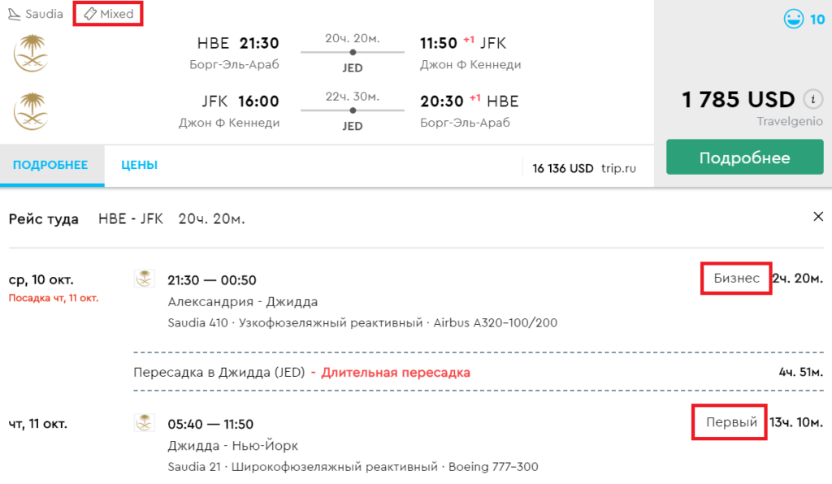Screen dimensions: 832x484
Task: Click the blue smiley rating icon
Action: [793, 19]
